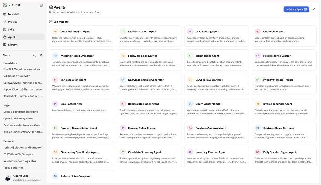The width and height of the screenshot is (321, 185).
Task: Click the Alberto Lane profile photo
Action: click(x=8, y=177)
